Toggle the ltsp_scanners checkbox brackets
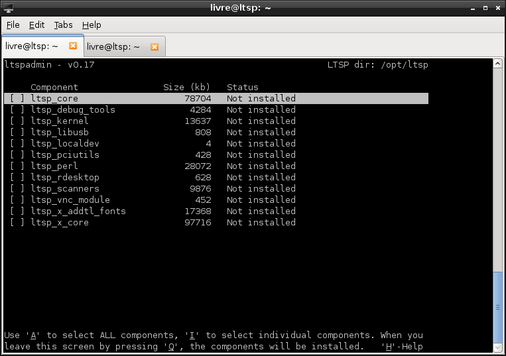506x356 pixels. (17, 189)
